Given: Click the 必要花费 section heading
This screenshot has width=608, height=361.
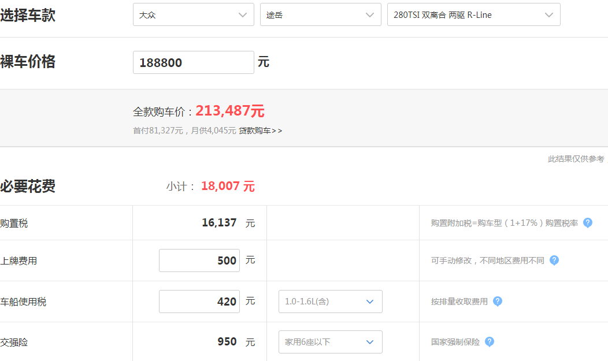Looking at the screenshot, I should [28, 187].
